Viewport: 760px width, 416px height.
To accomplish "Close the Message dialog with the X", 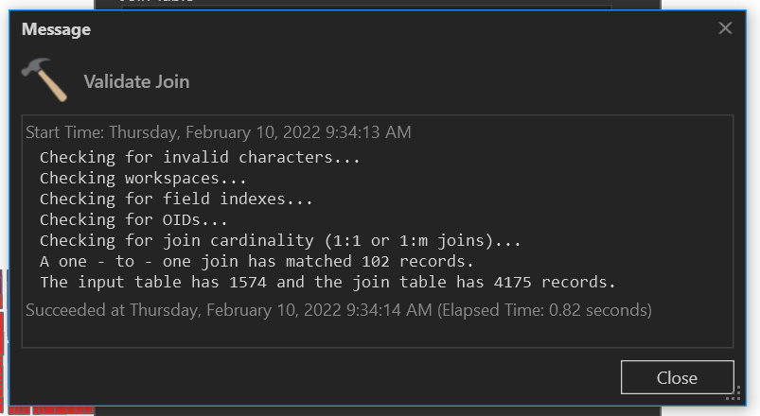I will pos(725,28).
